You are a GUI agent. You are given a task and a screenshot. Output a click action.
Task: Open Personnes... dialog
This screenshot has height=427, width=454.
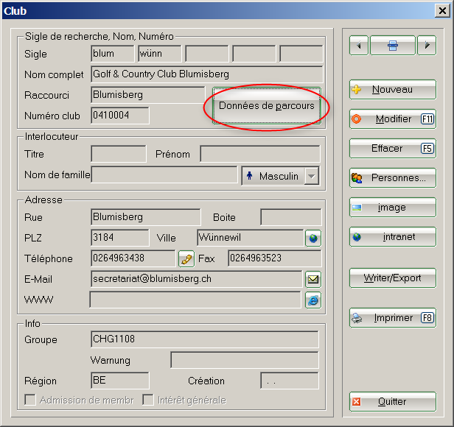(x=393, y=178)
